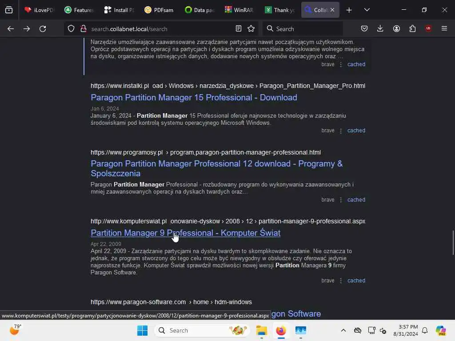
Task: Open cached copy of instalki.pl result
Action: point(356,131)
